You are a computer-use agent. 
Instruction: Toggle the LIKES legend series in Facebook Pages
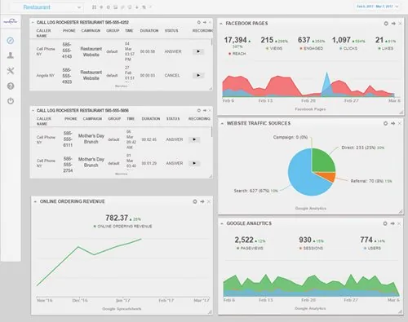(x=386, y=48)
